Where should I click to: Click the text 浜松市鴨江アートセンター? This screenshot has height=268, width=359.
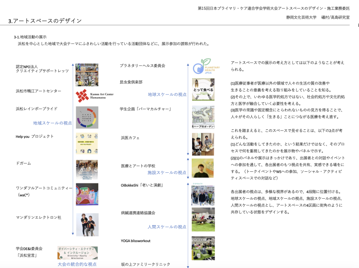pos(39,91)
